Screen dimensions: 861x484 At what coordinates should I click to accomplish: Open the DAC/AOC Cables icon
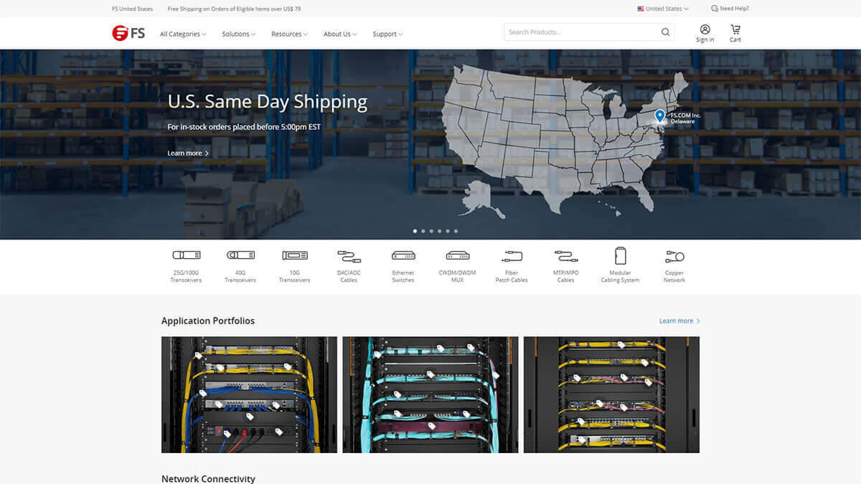click(x=349, y=255)
